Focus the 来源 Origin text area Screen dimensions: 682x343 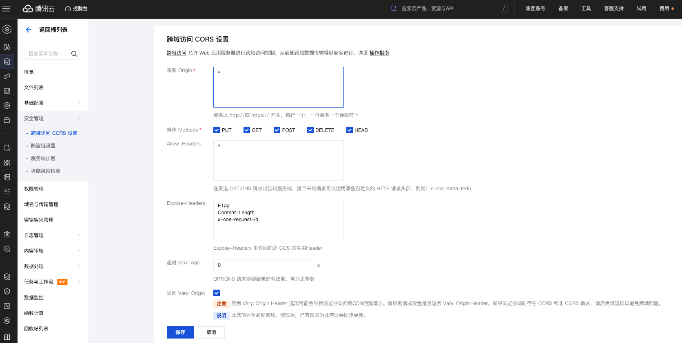pyautogui.click(x=279, y=87)
